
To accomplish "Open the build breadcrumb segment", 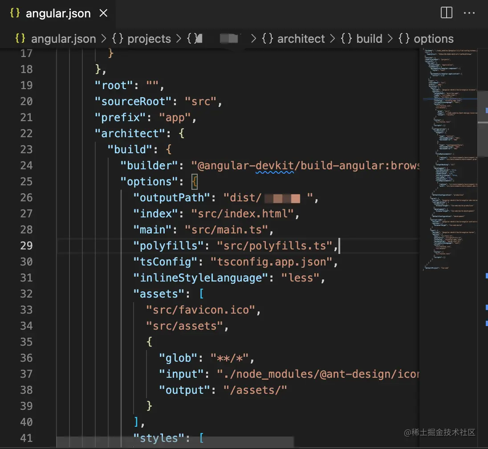I will coord(369,39).
